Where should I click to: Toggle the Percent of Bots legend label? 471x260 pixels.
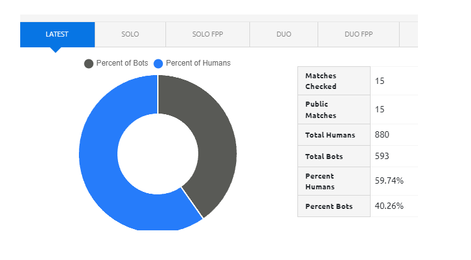[122, 63]
